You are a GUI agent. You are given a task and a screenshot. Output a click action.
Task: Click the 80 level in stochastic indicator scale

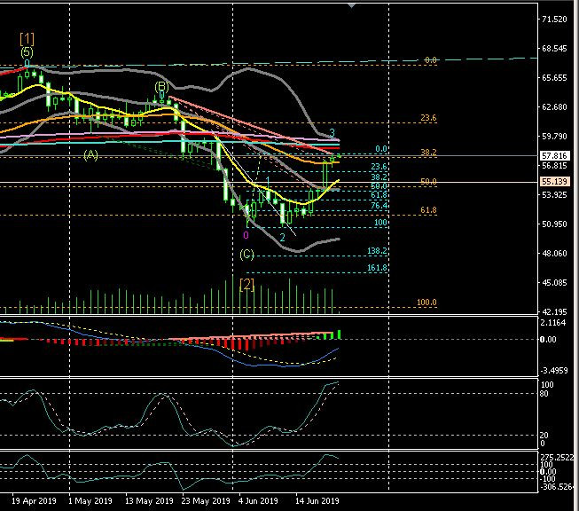(x=546, y=393)
